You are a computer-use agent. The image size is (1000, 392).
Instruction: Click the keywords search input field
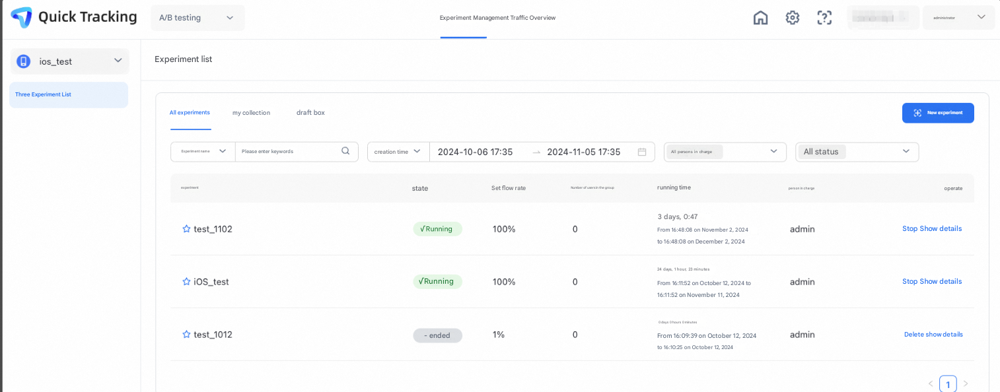coord(288,152)
